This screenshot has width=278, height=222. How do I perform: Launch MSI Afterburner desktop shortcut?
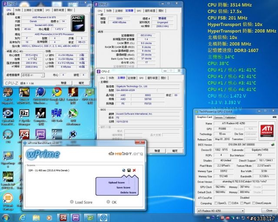coord(73,117)
